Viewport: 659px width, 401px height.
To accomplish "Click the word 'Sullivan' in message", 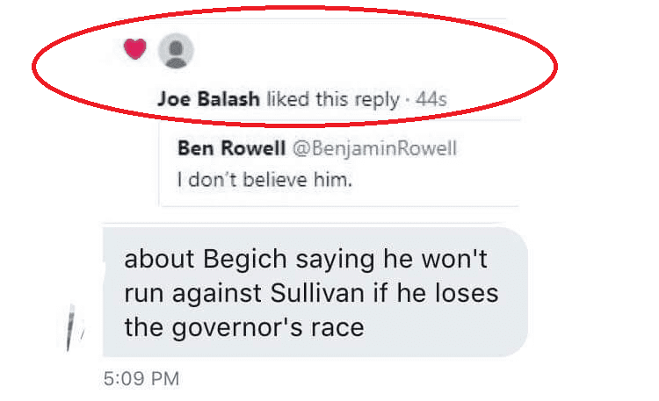I will 317,293.
